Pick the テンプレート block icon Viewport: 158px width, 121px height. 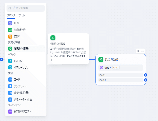click(10, 86)
